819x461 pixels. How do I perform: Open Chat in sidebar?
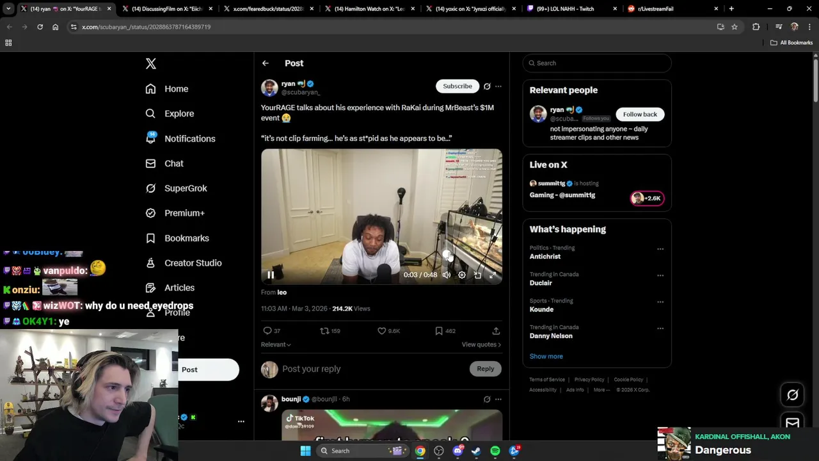(x=164, y=163)
